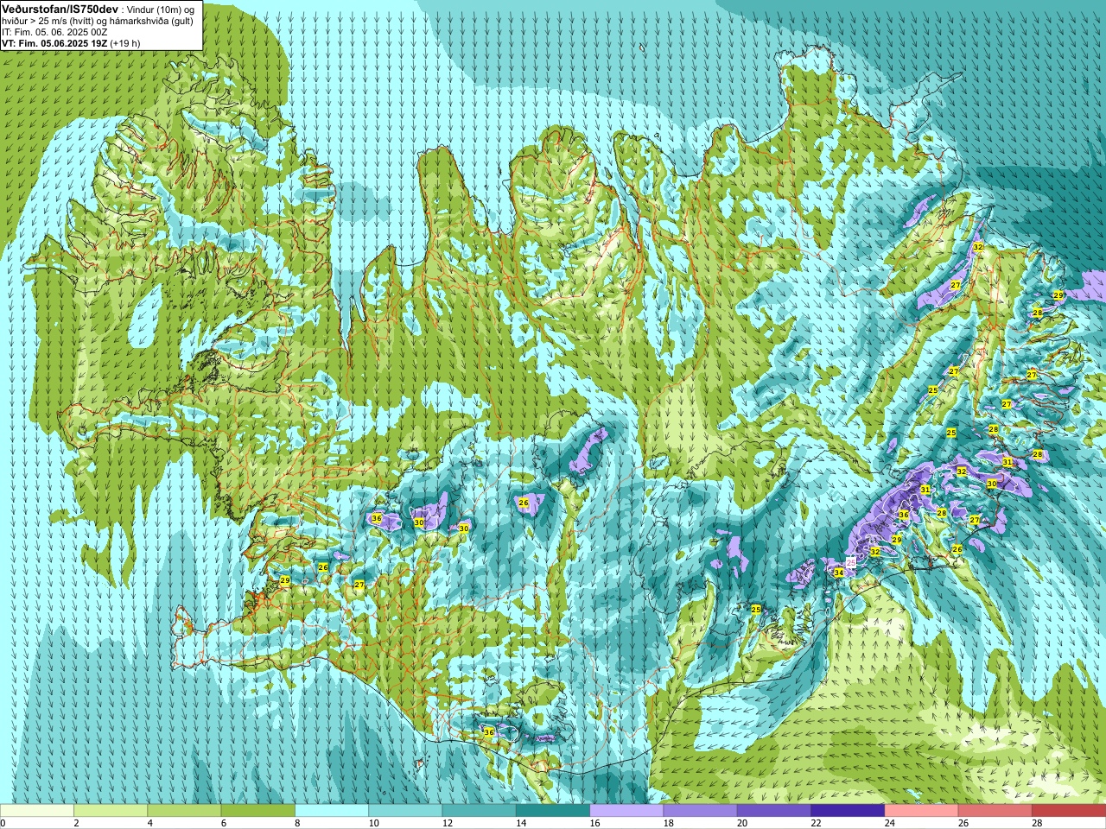Click the 'IT: Fim. 05. 06. 2025 00Z' line

54,32
